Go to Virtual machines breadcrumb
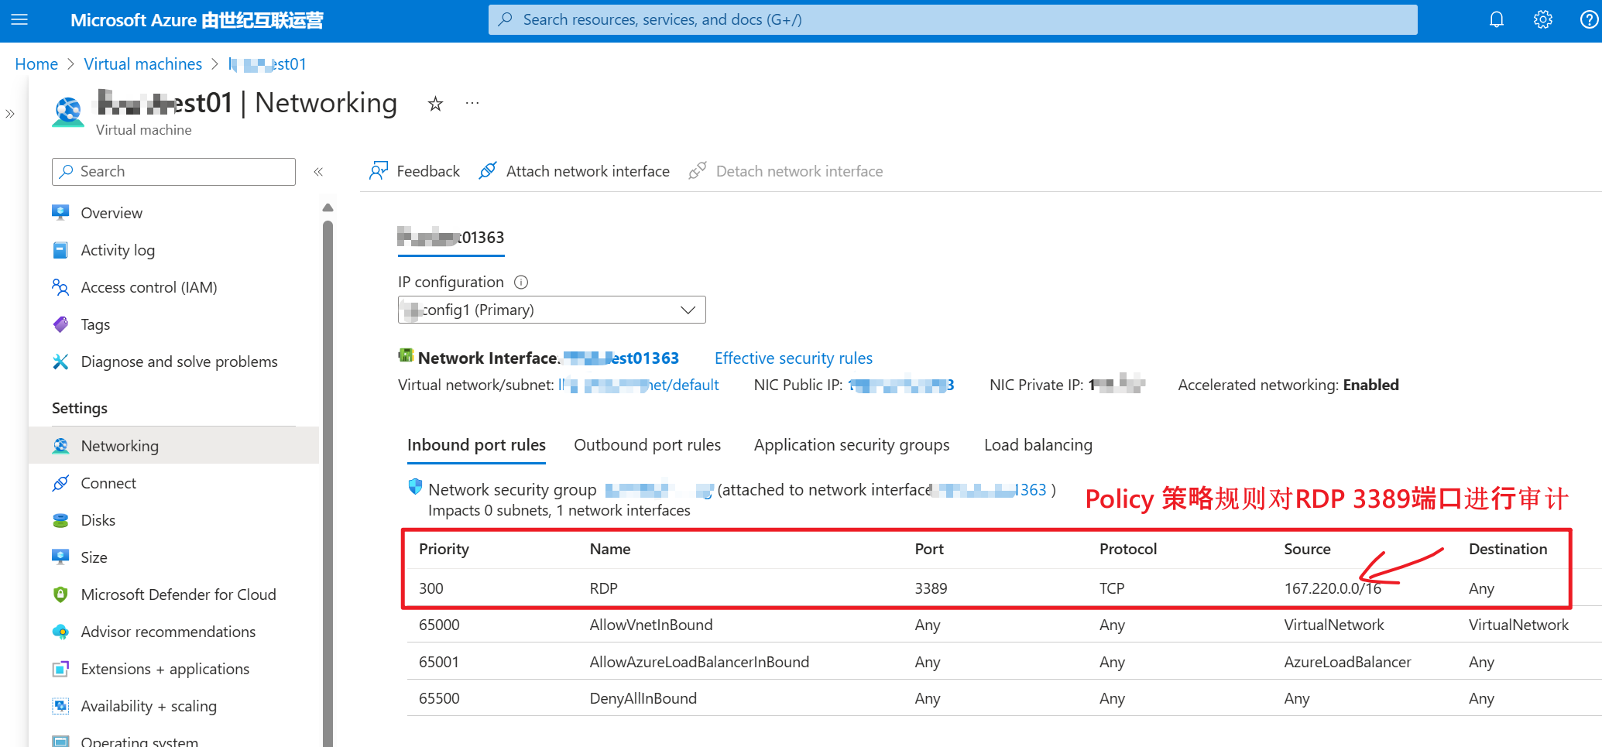The width and height of the screenshot is (1602, 747). point(142,64)
